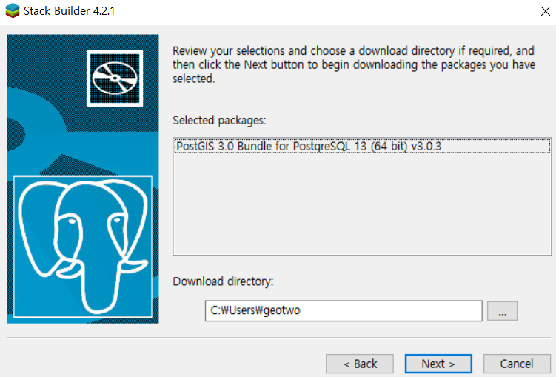Click into the Download directory path field

344,310
